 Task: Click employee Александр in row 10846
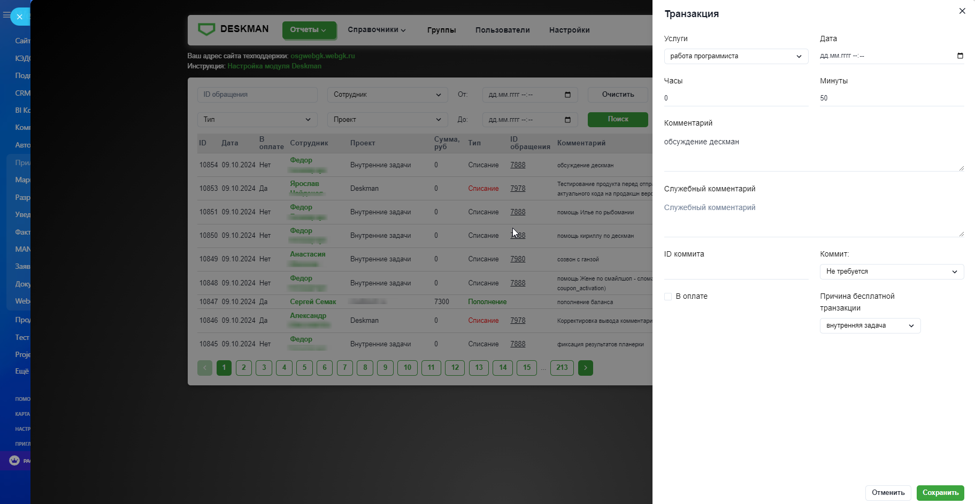click(x=308, y=316)
